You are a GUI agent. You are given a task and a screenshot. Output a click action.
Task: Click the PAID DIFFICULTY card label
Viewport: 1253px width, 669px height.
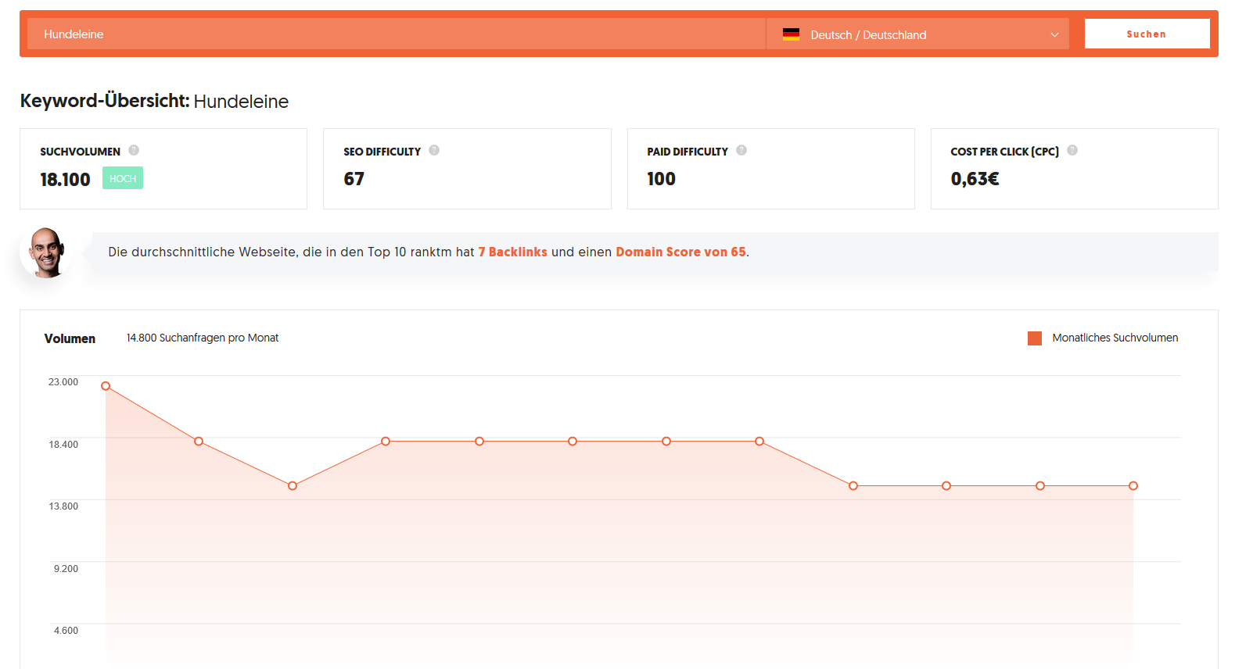tap(688, 152)
